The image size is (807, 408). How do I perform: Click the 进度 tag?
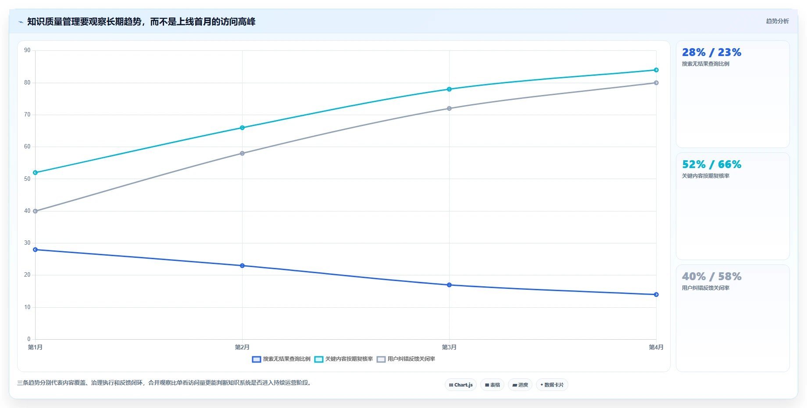point(520,385)
